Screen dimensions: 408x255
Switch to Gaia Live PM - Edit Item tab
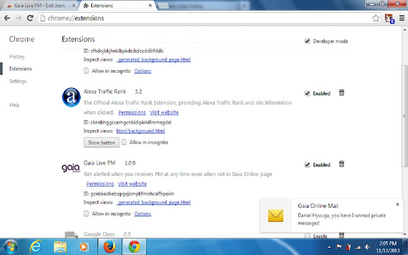point(39,6)
